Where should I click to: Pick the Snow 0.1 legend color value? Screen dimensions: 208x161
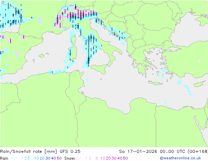coord(78,158)
